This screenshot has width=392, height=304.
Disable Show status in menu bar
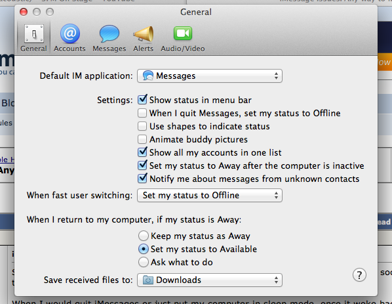(142, 100)
